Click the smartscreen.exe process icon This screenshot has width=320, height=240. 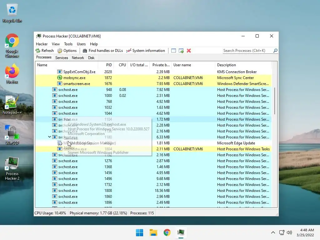pos(59,83)
